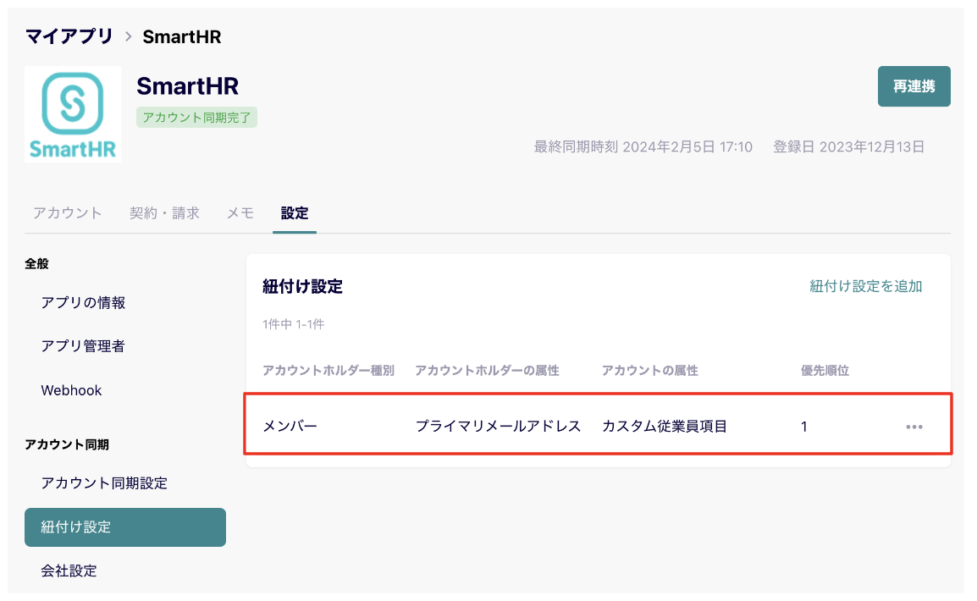Select the 設定 tab
Image resolution: width=977 pixels, height=601 pixels.
294,213
